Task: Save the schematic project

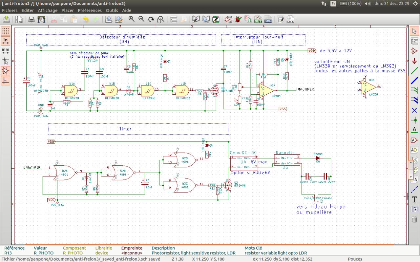Action: [6, 19]
